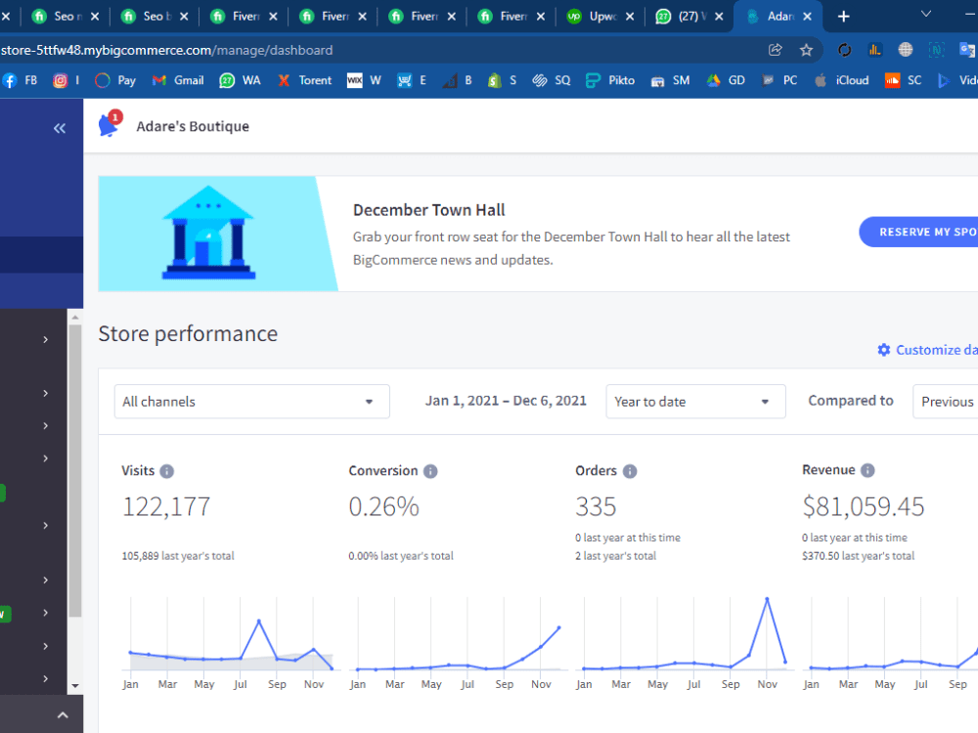Click the Town Hall building illustration

coord(209,232)
